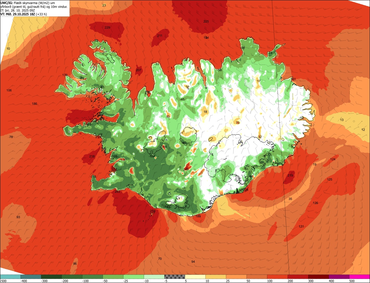The height and width of the screenshot is (283, 370).
Task: Click the map value 249
Action: point(186,169)
